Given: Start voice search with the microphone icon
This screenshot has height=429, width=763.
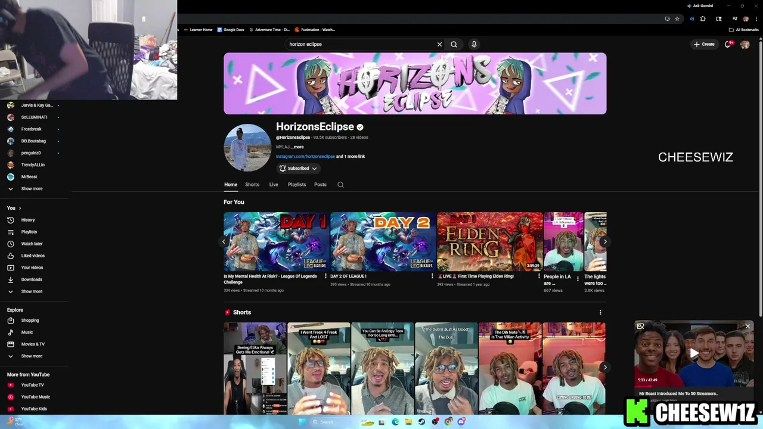Looking at the screenshot, I should click(x=474, y=44).
